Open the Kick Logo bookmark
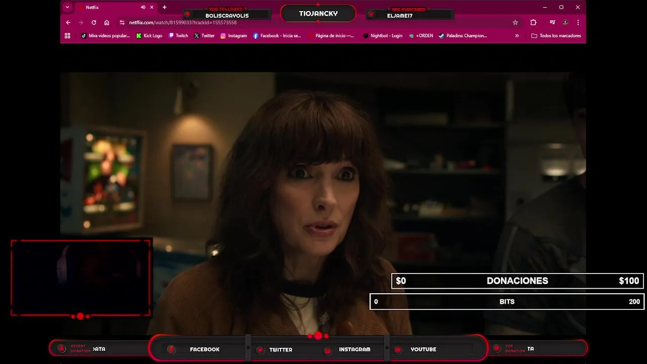647x364 pixels. (x=149, y=36)
